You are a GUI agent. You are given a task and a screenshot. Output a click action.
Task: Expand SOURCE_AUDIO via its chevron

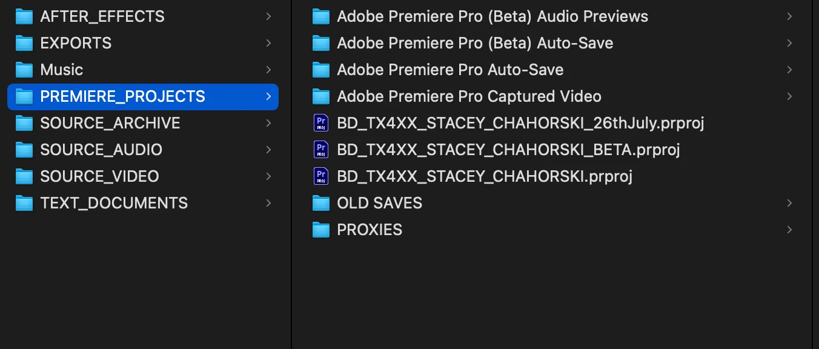(268, 150)
